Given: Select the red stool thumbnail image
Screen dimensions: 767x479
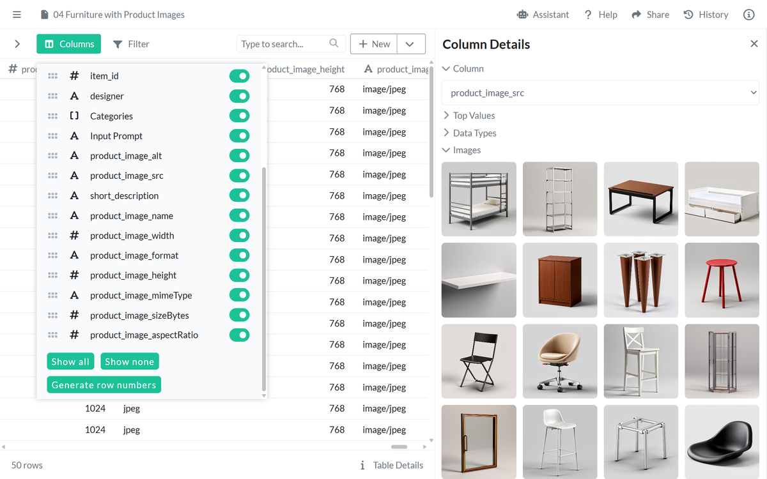Looking at the screenshot, I should (722, 280).
